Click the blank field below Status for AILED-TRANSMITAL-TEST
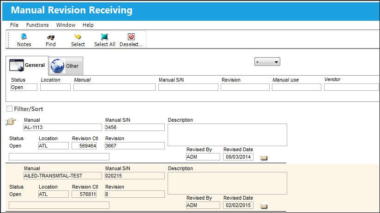Image resolution: width=380 pixels, height=213 pixels. click(59, 205)
